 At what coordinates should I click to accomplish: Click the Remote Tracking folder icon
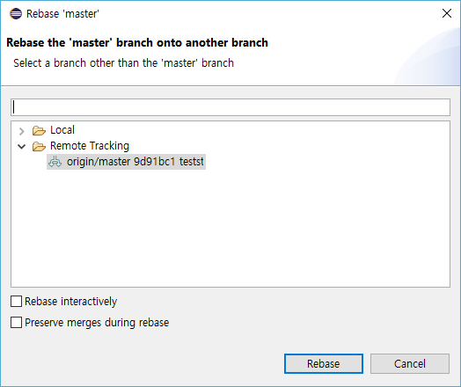pos(39,146)
